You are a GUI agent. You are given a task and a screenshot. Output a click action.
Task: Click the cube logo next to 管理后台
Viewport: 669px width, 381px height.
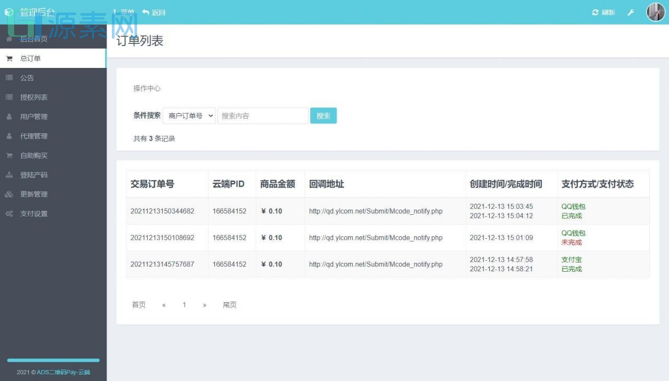(9, 10)
